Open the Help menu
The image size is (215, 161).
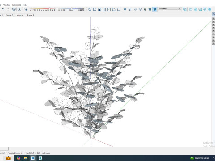click(x=25, y=5)
